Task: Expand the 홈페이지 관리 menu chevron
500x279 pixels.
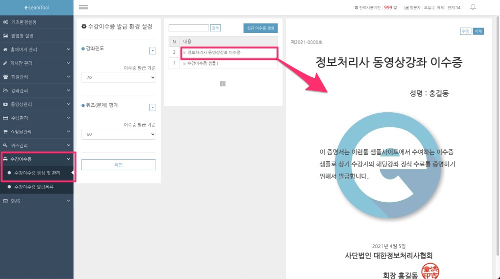Action: (68, 49)
